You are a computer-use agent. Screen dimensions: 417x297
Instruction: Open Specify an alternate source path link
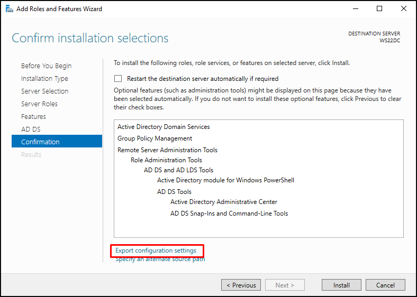click(160, 259)
